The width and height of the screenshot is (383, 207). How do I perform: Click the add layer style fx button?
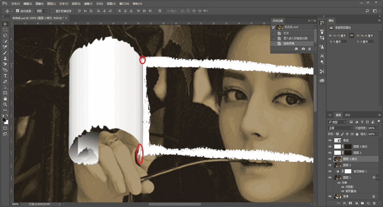coord(344,203)
